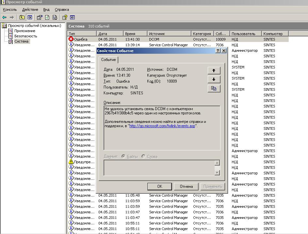Sort by the Тип column header
The height and width of the screenshot is (234, 308).
click(82, 34)
